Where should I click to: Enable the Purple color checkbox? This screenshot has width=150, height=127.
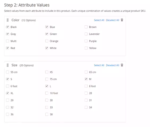pyautogui.click(x=86, y=41)
